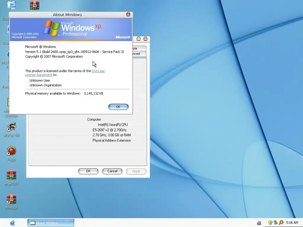Click the About Windows title bar
The image size is (303, 227).
pyautogui.click(x=67, y=15)
